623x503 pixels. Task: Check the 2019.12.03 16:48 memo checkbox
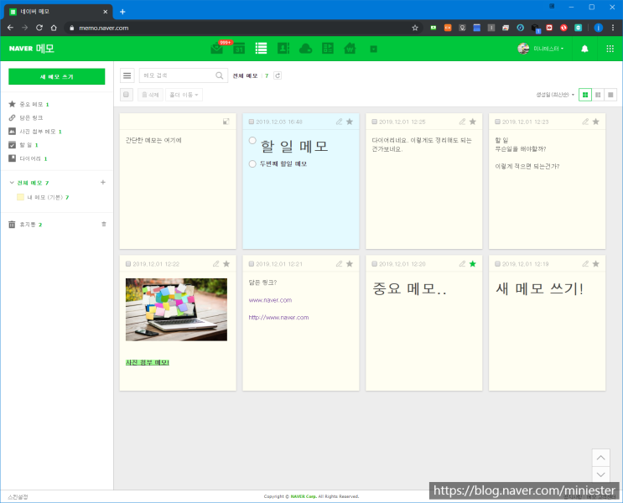coord(251,122)
